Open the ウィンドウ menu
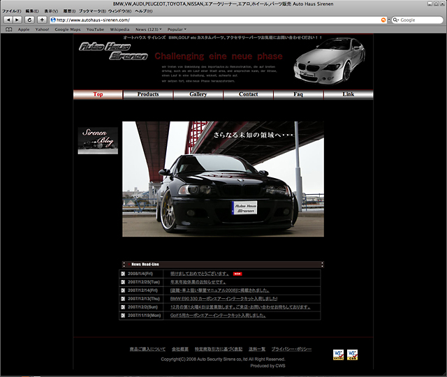Image resolution: width=447 pixels, height=377 pixels. 119,11
